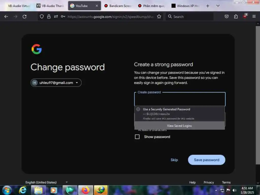Open Action Center flag icon
The height and width of the screenshot is (195, 260).
228,190
